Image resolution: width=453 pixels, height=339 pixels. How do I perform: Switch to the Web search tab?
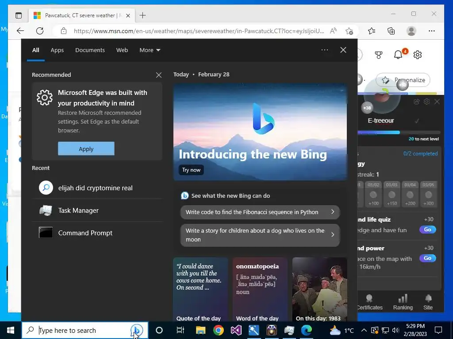(x=122, y=50)
